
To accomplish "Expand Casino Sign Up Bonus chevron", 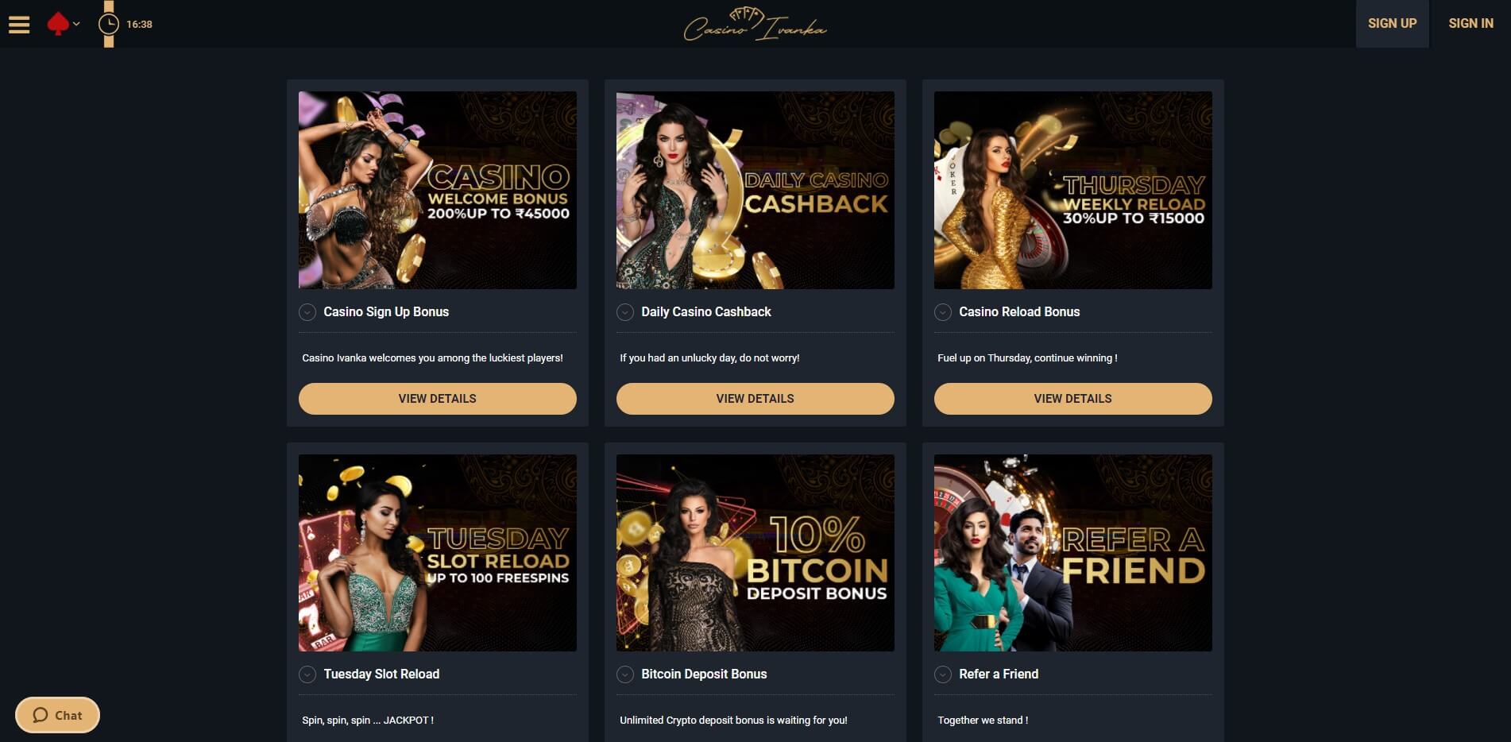I will [x=307, y=312].
